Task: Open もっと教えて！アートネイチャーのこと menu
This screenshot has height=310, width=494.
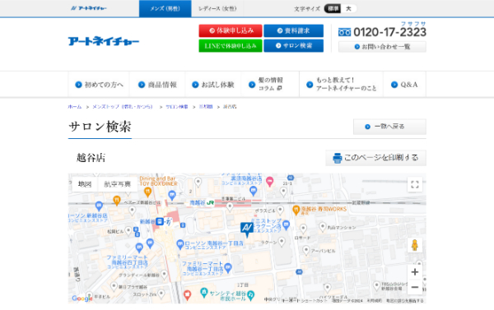Action: click(x=341, y=85)
